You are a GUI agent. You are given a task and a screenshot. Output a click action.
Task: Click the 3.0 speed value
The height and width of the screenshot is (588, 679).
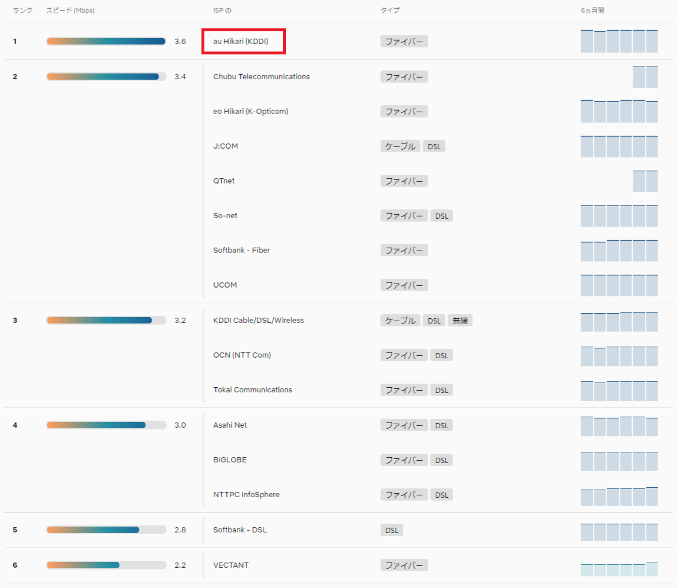(180, 425)
